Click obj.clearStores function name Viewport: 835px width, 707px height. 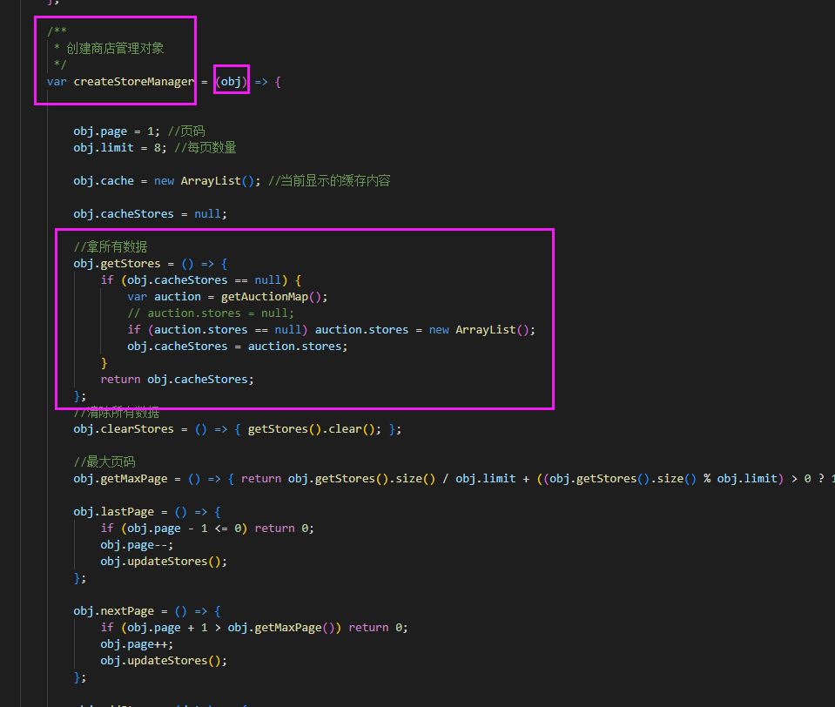pos(124,429)
